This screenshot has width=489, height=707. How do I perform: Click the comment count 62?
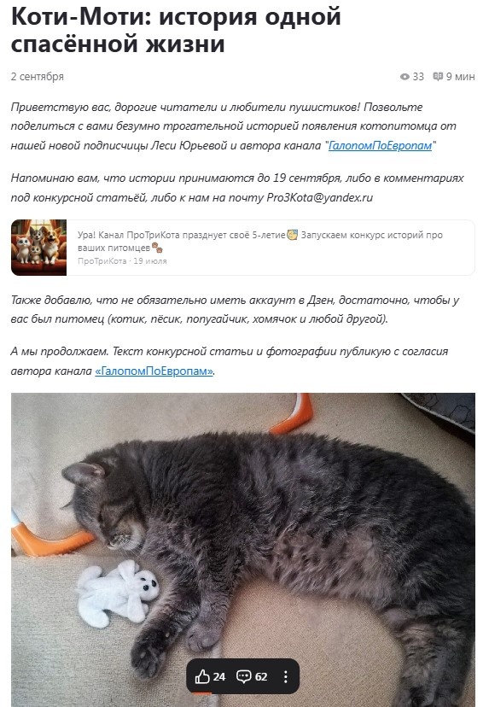(x=261, y=676)
